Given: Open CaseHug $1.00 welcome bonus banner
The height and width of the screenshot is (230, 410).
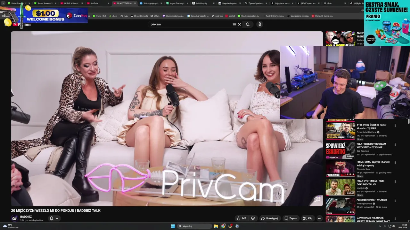Looking at the screenshot, I should click(x=44, y=15).
